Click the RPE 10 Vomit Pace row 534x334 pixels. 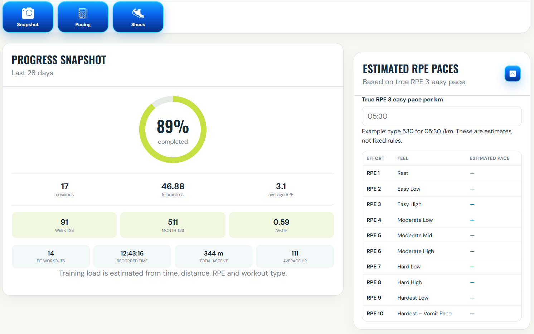pos(442,314)
